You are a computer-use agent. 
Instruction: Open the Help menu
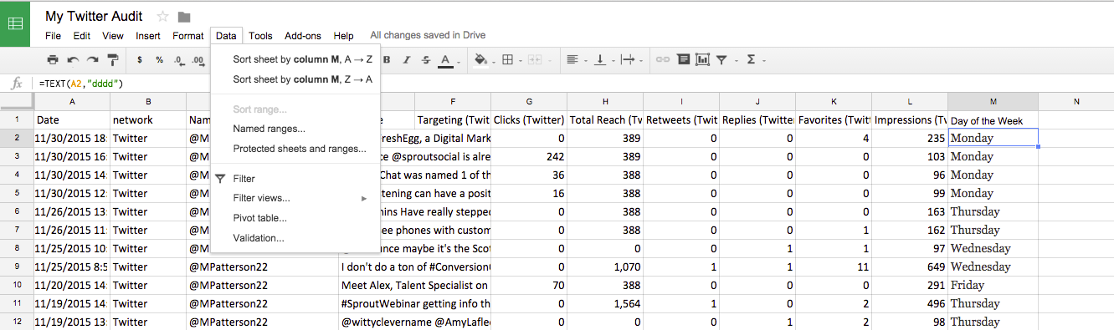343,36
